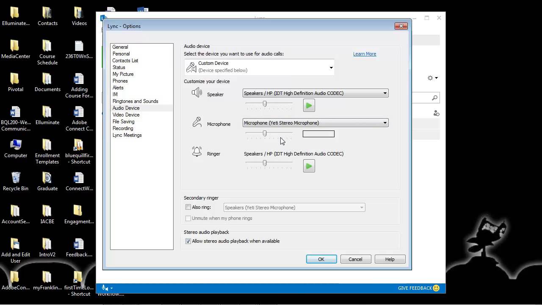Viewport: 542px width, 305px height.
Task: Play the Ringer test sound
Action: coord(309,166)
